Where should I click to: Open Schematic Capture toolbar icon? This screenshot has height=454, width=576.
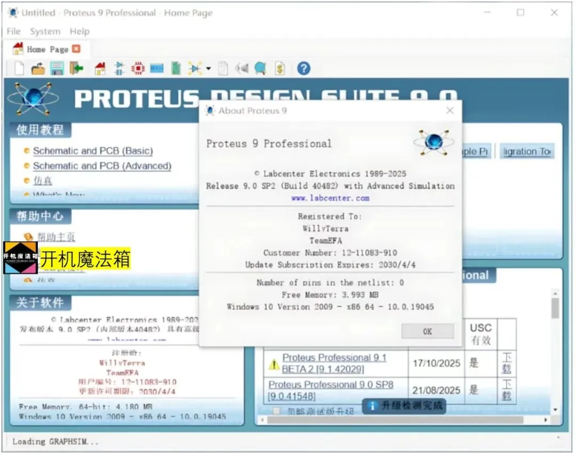tap(119, 69)
